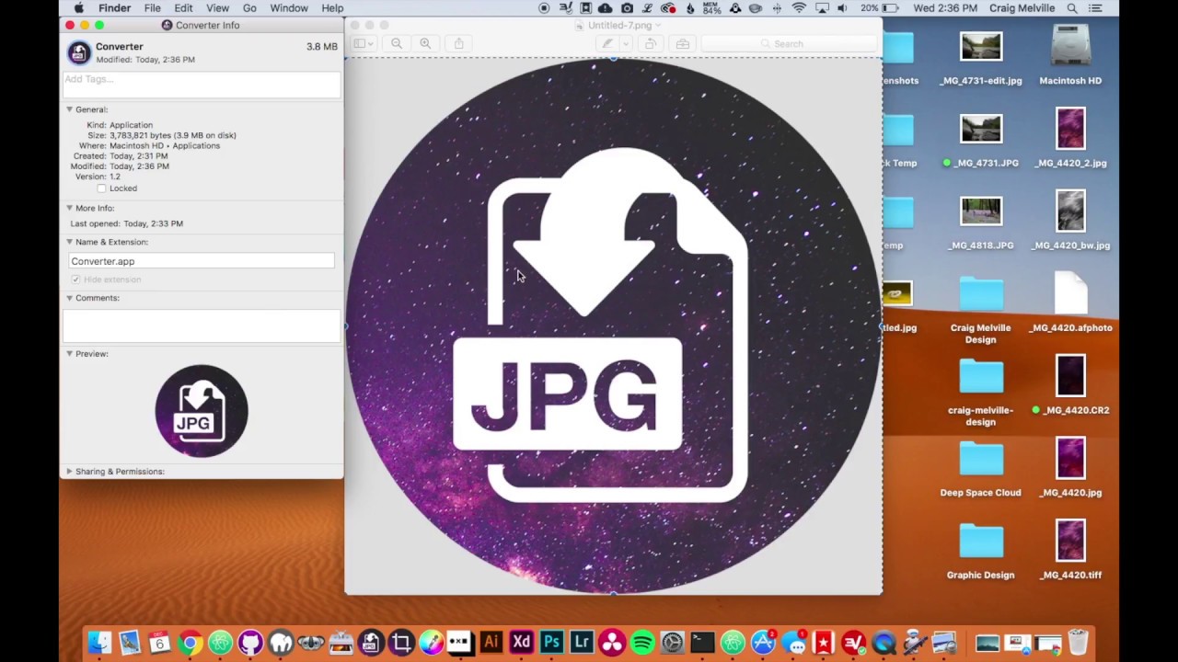This screenshot has width=1178, height=662.
Task: Open Preview sidebar view dropdown
Action: click(364, 43)
